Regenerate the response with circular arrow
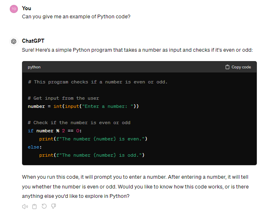 [x=44, y=206]
